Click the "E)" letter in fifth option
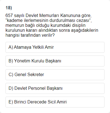 tap(11, 102)
